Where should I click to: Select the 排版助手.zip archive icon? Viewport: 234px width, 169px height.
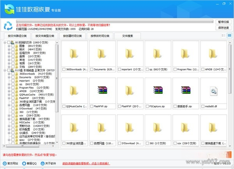186,90
